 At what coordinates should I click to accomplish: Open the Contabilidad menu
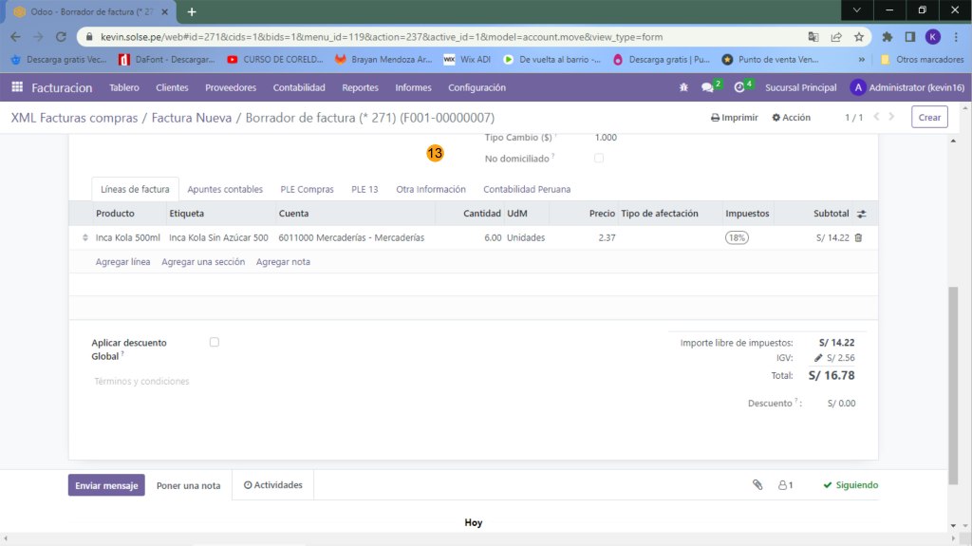(299, 87)
